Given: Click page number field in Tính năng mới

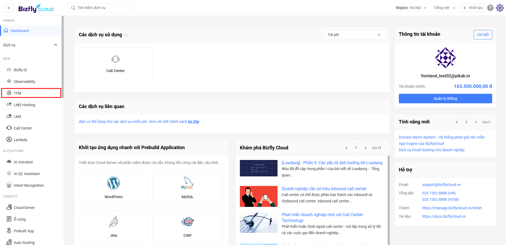Looking at the screenshot, I should tap(466, 122).
